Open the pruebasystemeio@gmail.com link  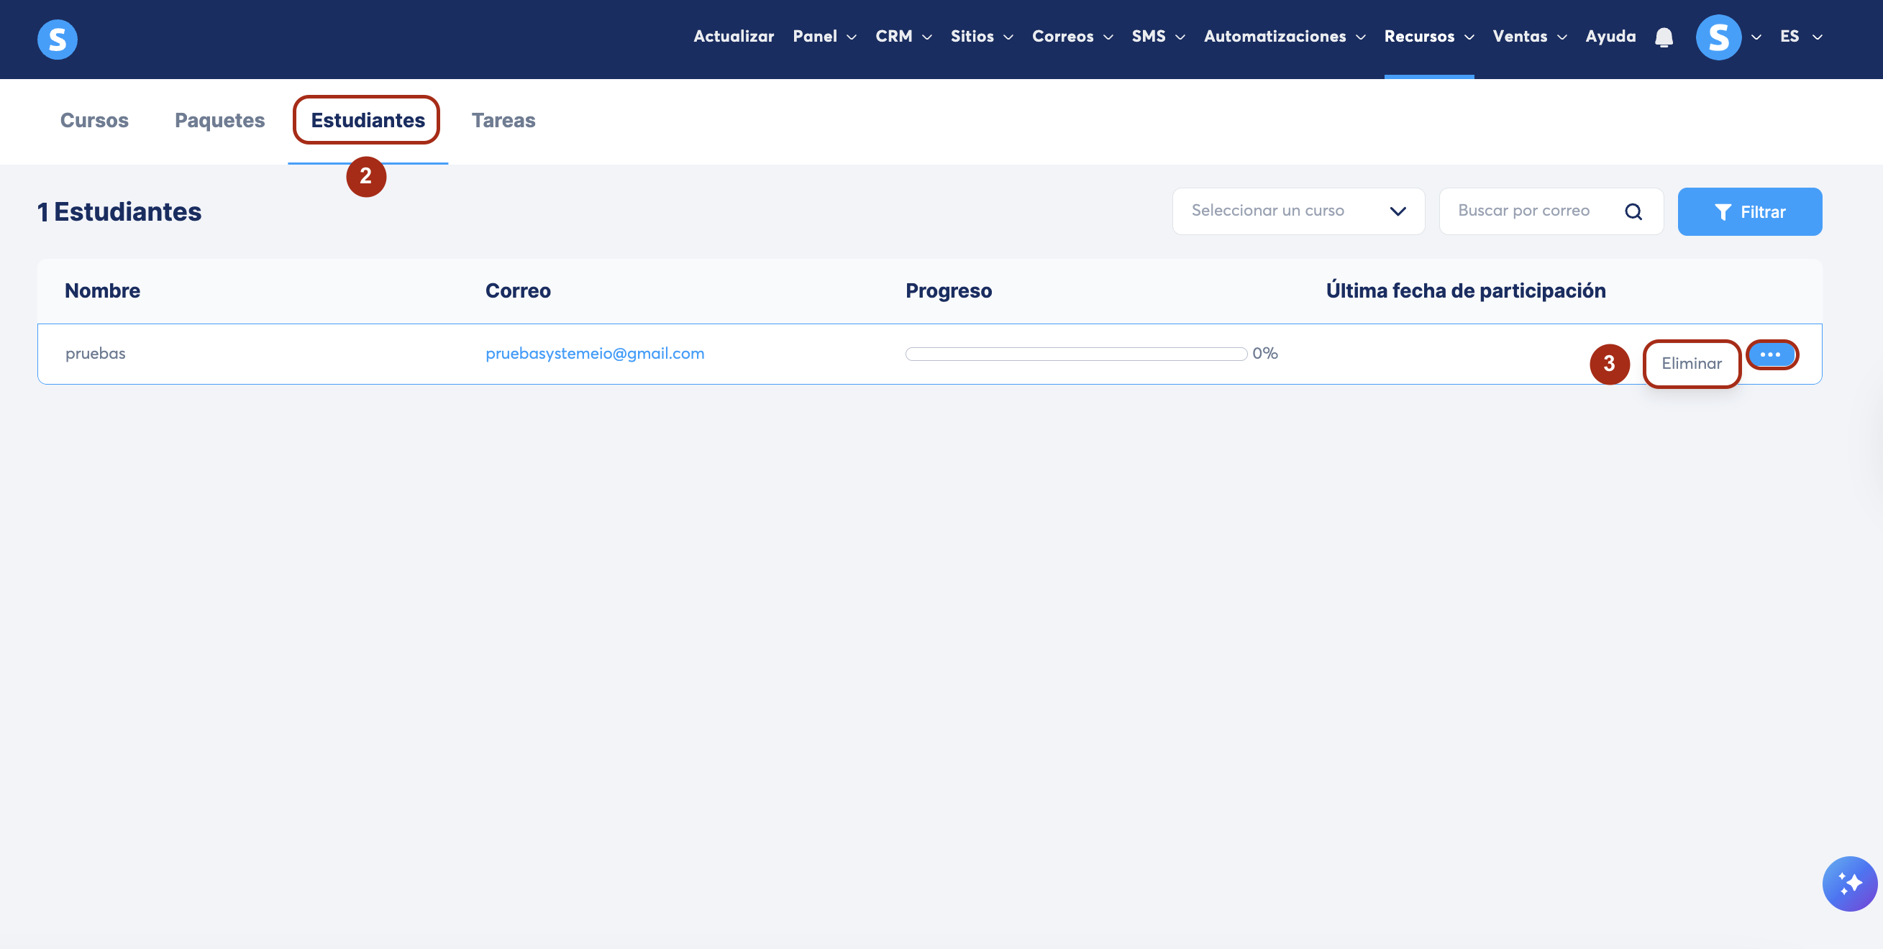(x=594, y=354)
